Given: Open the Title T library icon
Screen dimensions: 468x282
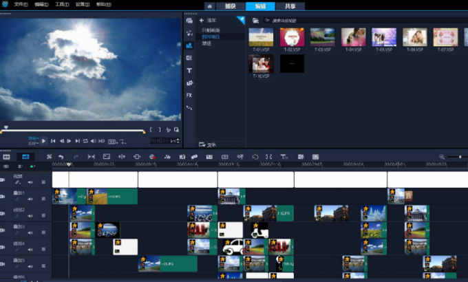Looking at the screenshot, I should (x=189, y=70).
